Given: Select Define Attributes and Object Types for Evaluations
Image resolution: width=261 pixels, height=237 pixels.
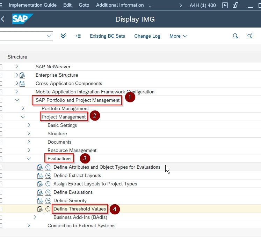Looking at the screenshot, I should tap(107, 167).
